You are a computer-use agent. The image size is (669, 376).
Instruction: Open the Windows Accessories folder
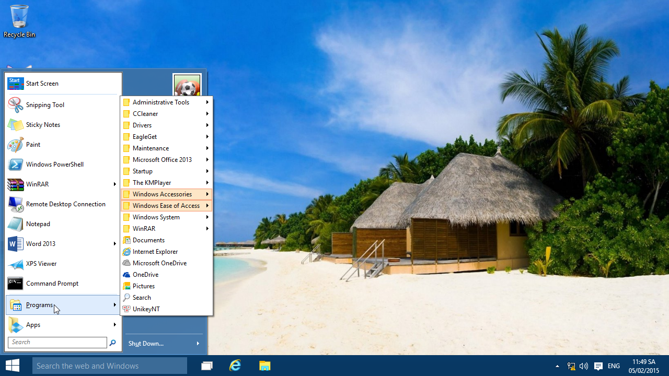(166, 194)
